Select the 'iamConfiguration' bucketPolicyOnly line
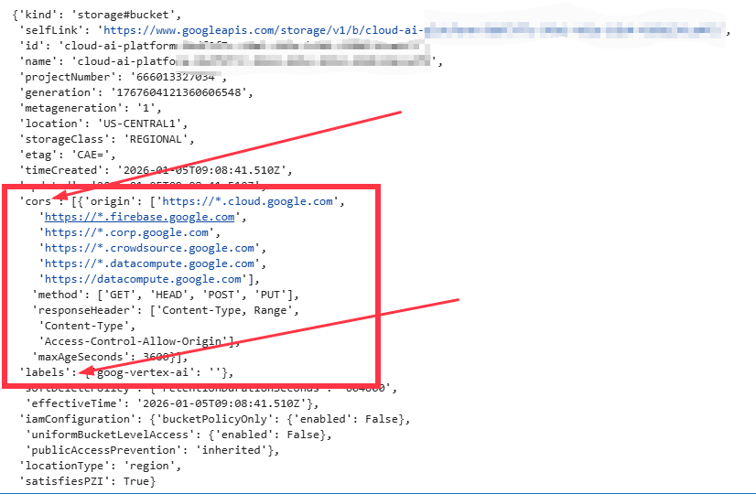Viewport: 756px width, 494px height. point(214,419)
